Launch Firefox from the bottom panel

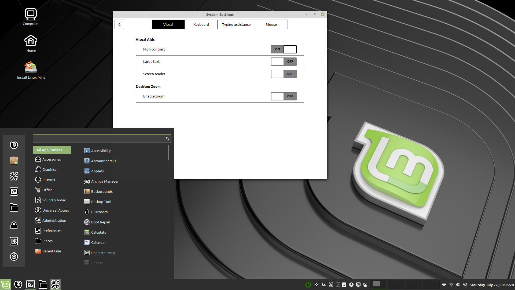18,285
